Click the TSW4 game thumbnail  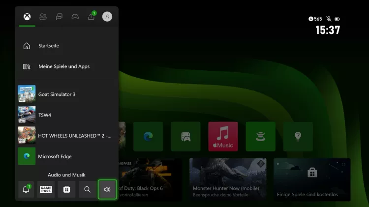click(x=27, y=115)
